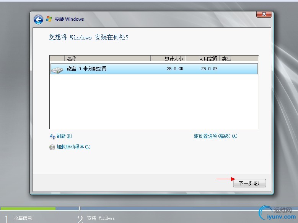Click the 安装 Windows title text

[69, 19]
